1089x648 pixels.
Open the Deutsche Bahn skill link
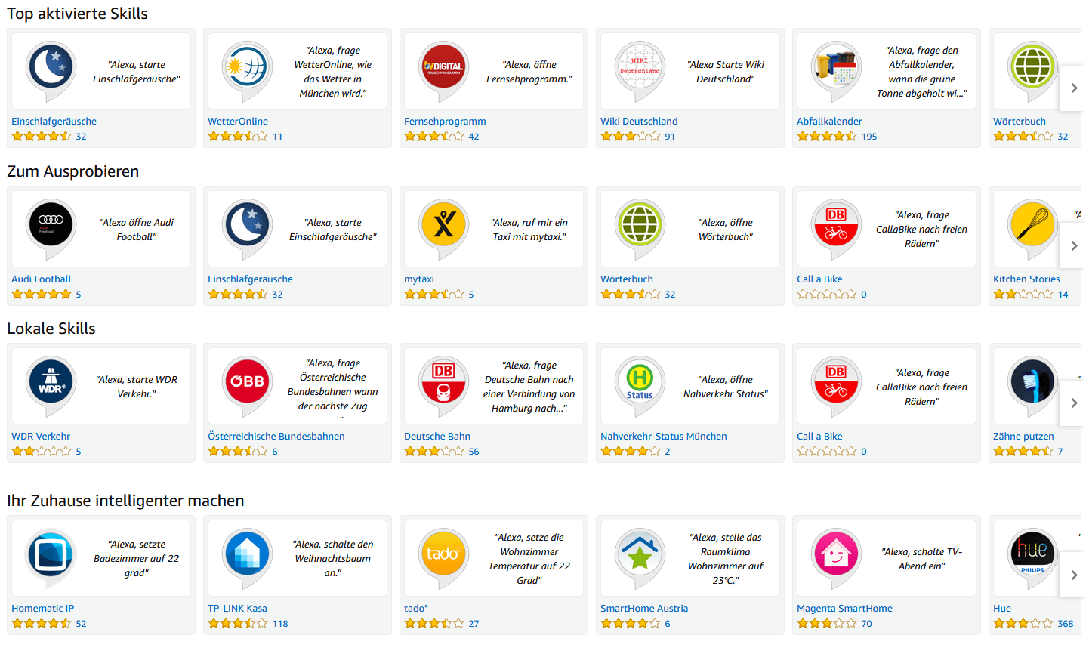(x=437, y=437)
